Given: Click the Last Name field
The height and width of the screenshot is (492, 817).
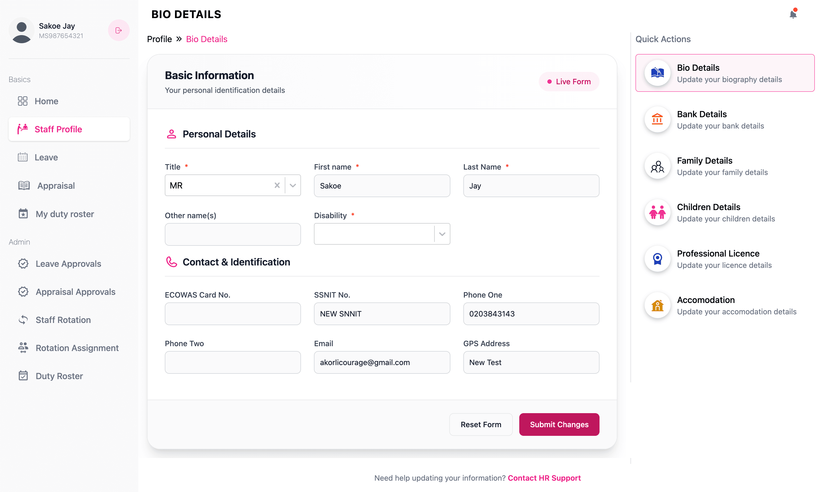Looking at the screenshot, I should [531, 186].
